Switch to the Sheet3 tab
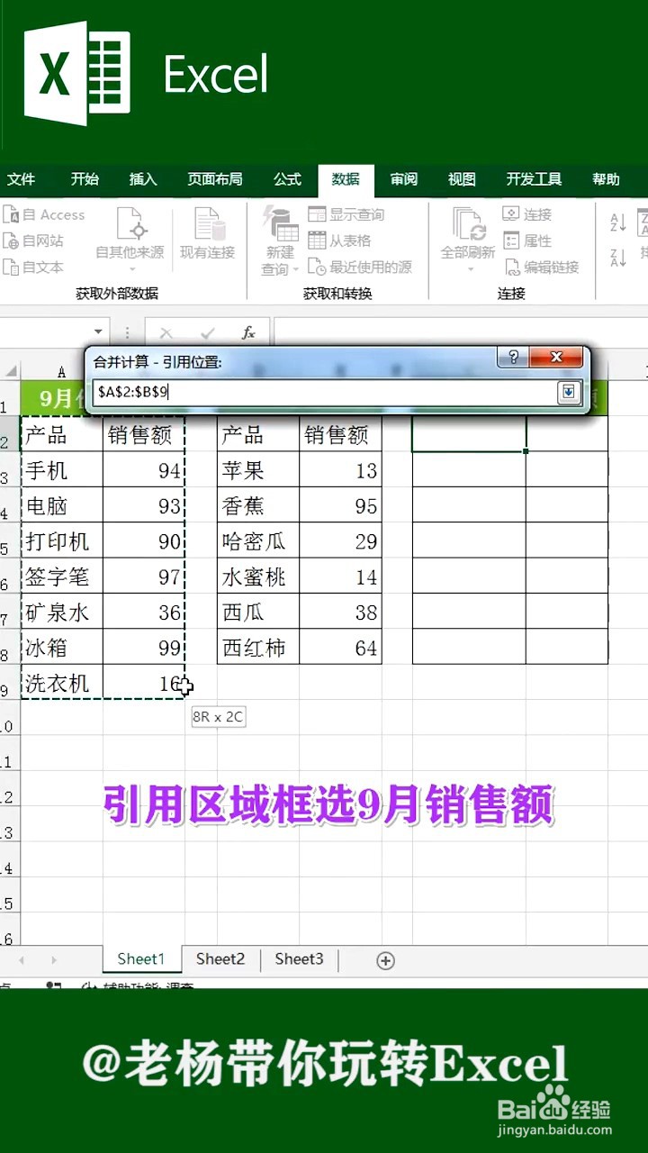This screenshot has height=1153, width=648. tap(299, 959)
